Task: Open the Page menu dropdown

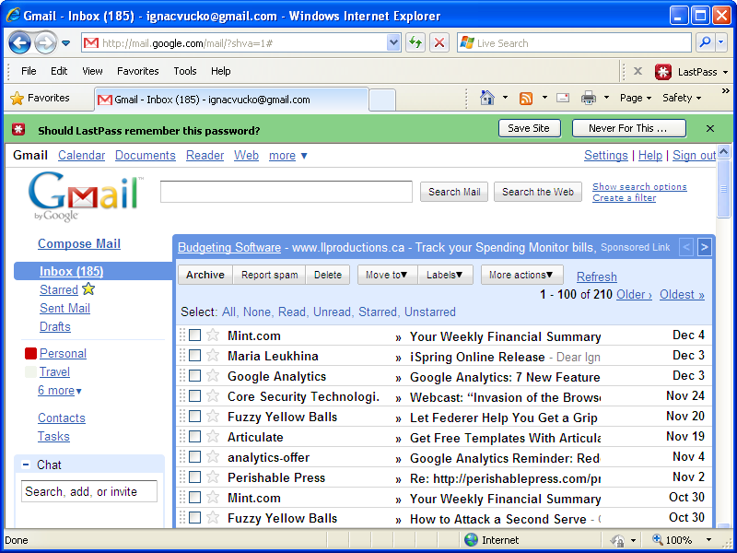Action: click(x=636, y=98)
